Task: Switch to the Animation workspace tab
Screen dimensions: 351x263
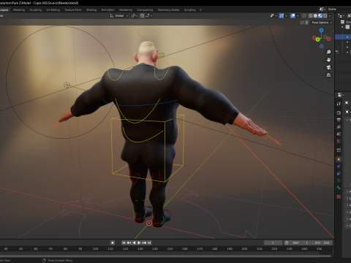Action: point(107,9)
